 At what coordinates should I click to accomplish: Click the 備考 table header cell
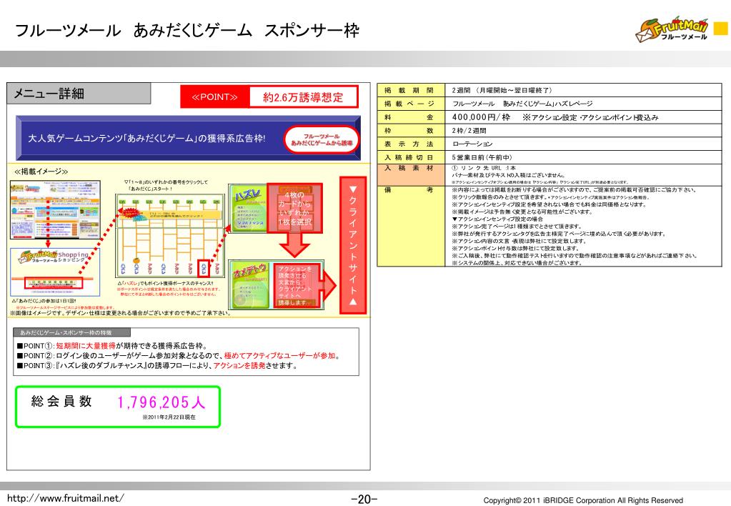pyautogui.click(x=411, y=226)
